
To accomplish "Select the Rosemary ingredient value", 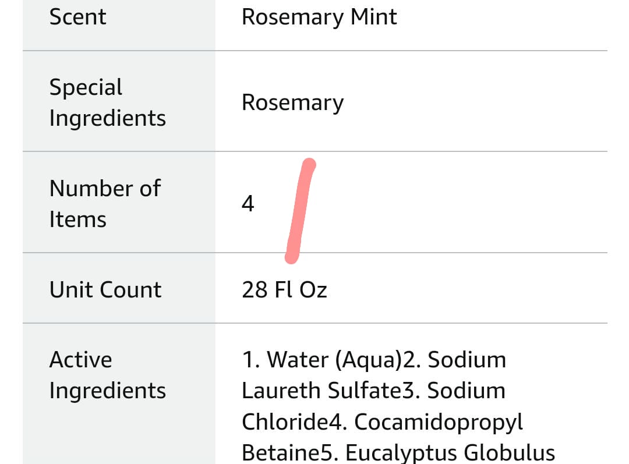I will coord(292,103).
